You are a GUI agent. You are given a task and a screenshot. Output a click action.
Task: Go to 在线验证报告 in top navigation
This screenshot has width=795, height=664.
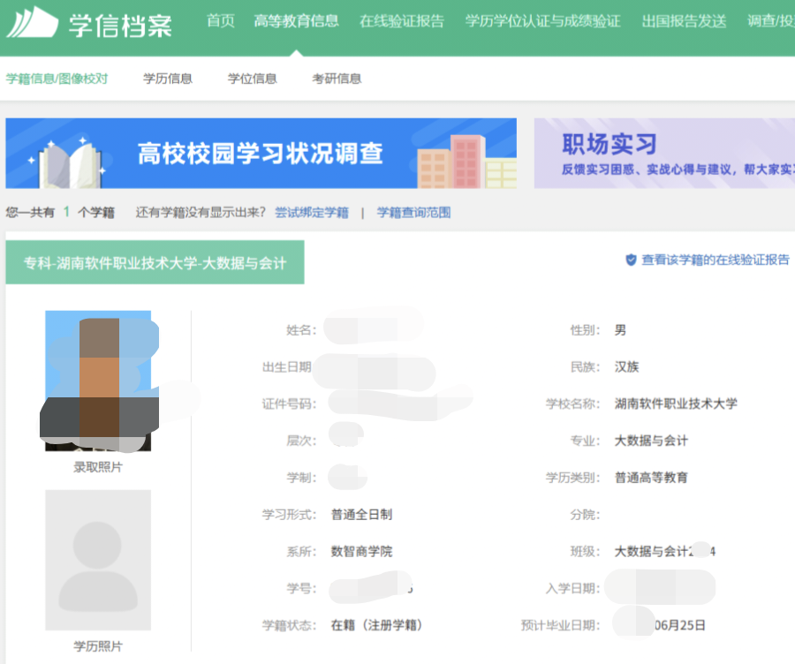tap(402, 21)
